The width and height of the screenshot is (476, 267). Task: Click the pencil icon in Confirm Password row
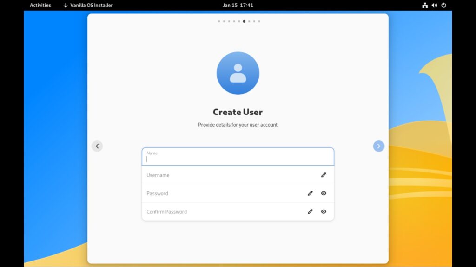tap(310, 211)
